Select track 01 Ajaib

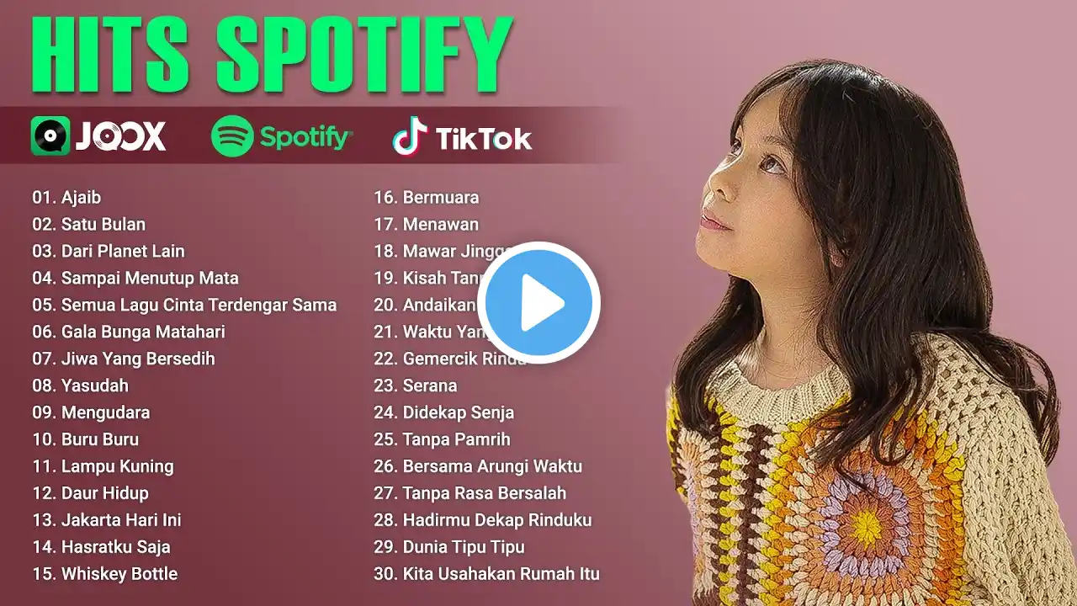click(66, 197)
